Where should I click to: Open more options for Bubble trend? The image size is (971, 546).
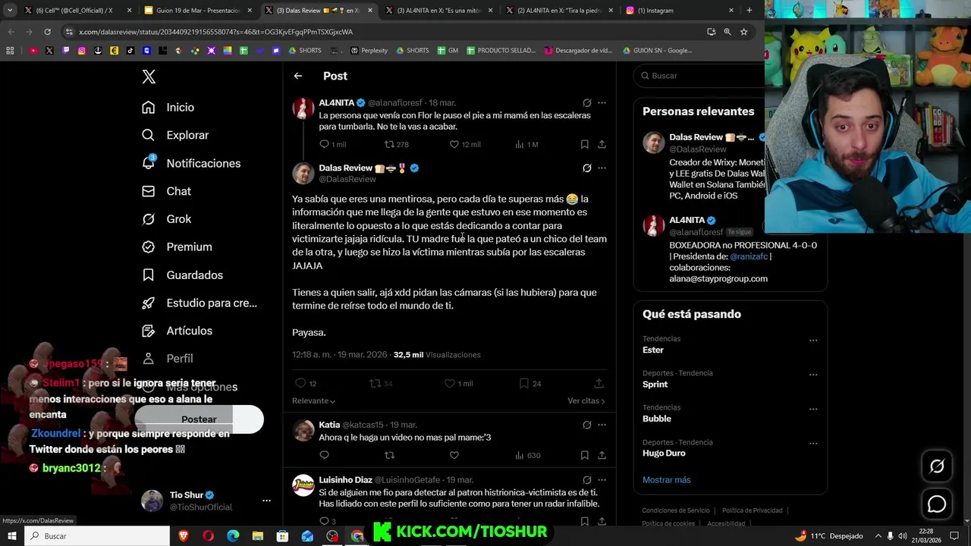point(813,409)
